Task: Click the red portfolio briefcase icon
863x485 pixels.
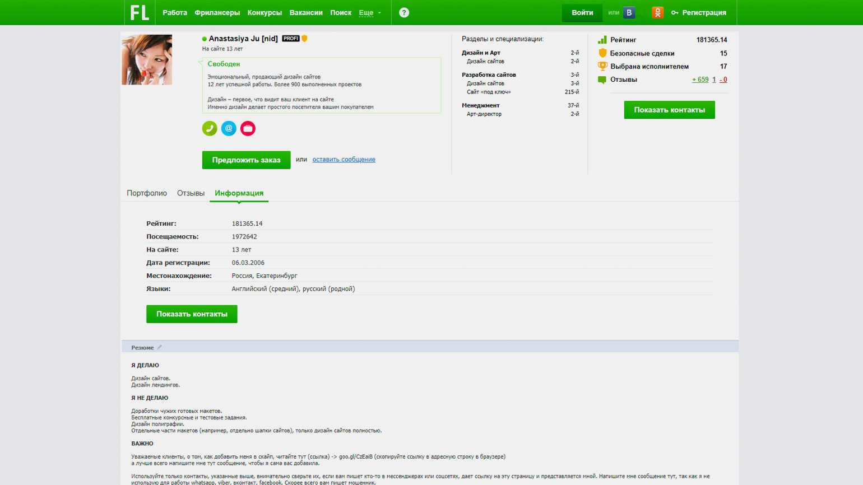Action: tap(248, 129)
